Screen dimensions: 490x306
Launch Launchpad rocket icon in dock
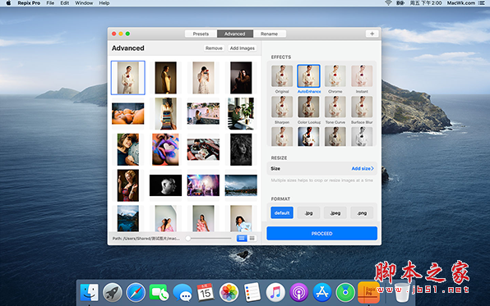[x=113, y=293]
